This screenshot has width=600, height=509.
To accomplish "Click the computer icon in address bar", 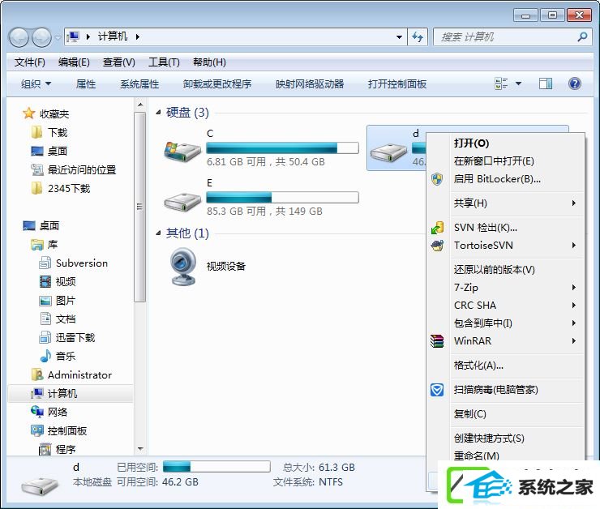I will click(73, 36).
